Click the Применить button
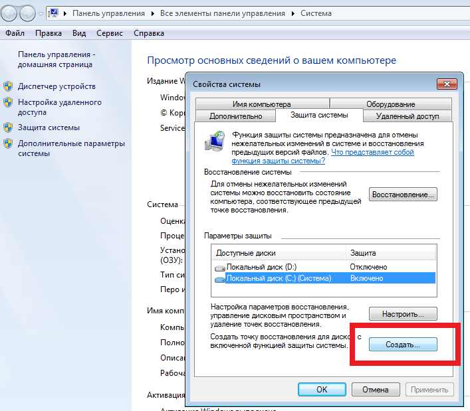This screenshot has height=411, width=470. [429, 390]
